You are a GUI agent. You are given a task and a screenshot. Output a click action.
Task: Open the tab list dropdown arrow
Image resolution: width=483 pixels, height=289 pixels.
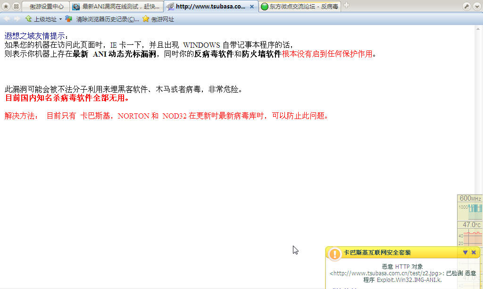point(477,7)
